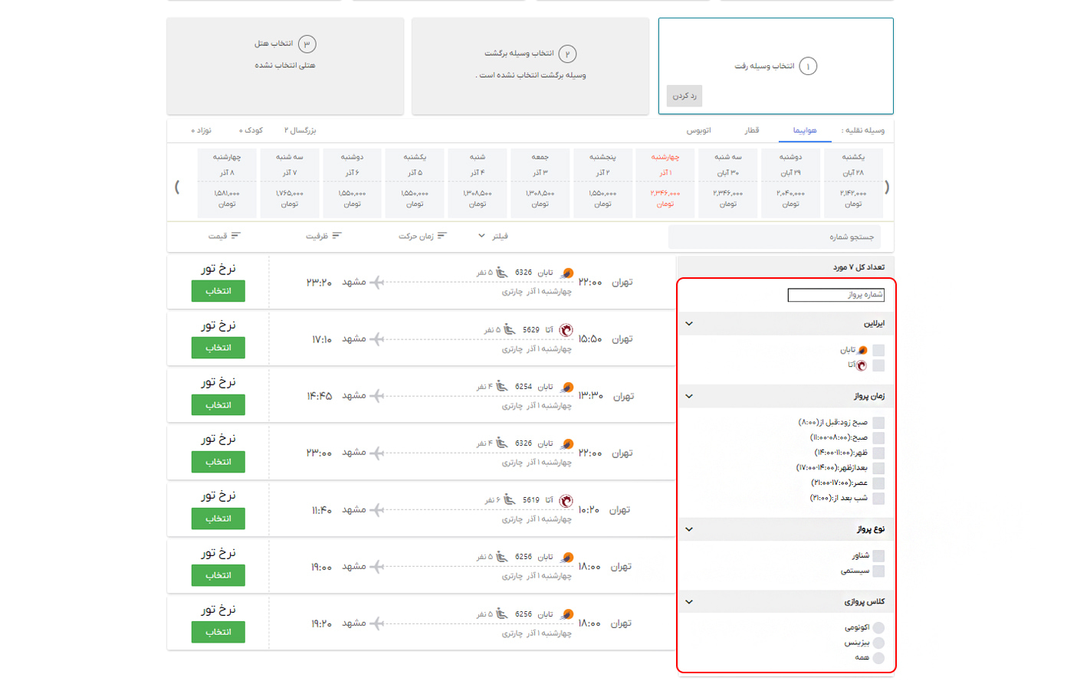The width and height of the screenshot is (1067, 684).
Task: Click the seat icon on flight 5619 row
Action: (x=509, y=500)
